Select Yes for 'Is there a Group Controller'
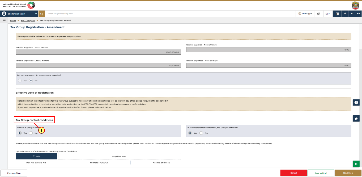The height and width of the screenshot is (177, 362). 20,133
